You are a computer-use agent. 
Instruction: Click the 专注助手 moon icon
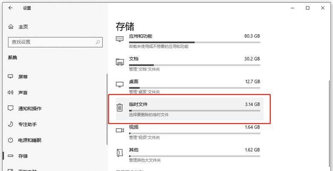(x=11, y=124)
